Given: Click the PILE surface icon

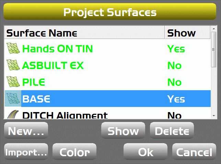Looking at the screenshot, I should point(13,82).
